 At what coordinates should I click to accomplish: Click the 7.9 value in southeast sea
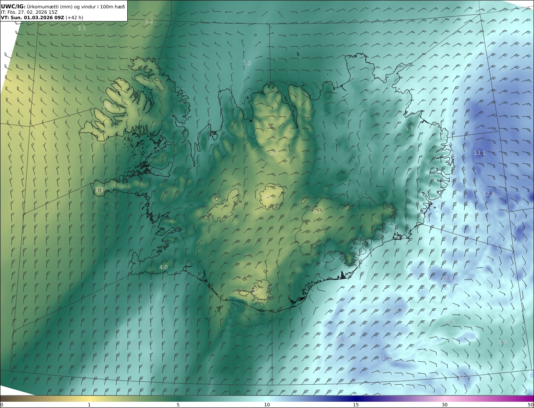[x=451, y=322]
